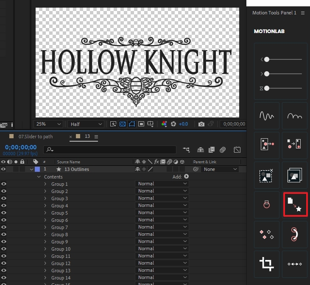Click the crop tool in MotionLab
Image resolution: width=310 pixels, height=285 pixels.
pos(266,264)
